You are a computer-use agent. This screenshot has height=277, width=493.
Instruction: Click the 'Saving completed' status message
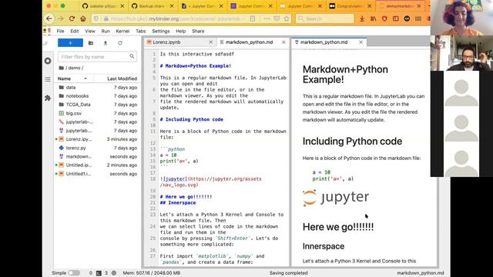[288, 273]
